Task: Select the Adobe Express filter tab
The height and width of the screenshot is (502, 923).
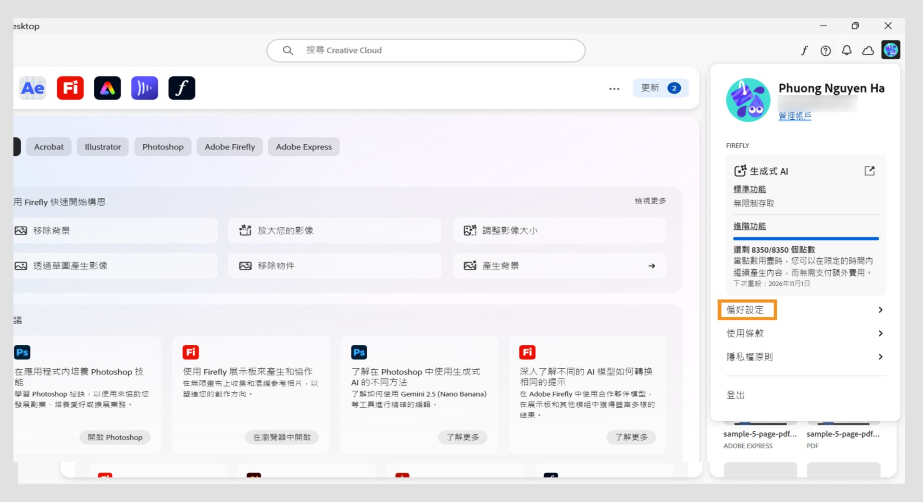Action: coord(304,147)
